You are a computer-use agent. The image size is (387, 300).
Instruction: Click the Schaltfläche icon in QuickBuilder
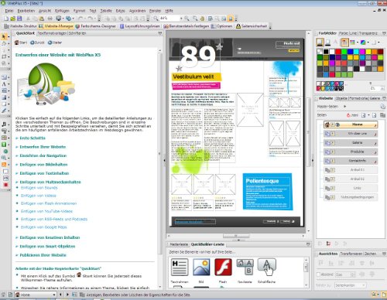pyautogui.click(x=267, y=268)
